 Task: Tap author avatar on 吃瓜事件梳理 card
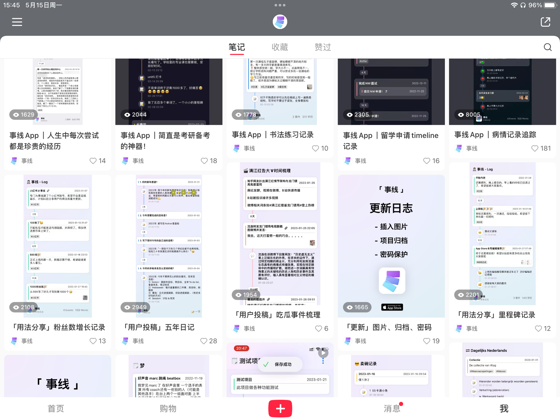click(237, 328)
